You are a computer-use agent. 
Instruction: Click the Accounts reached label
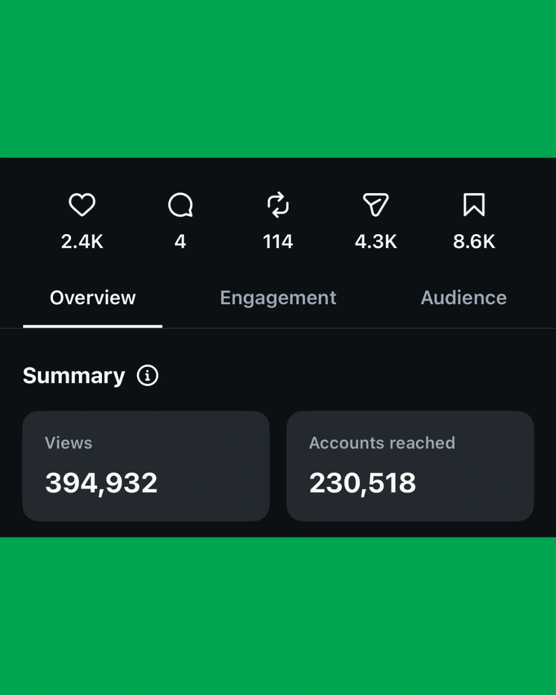382,443
